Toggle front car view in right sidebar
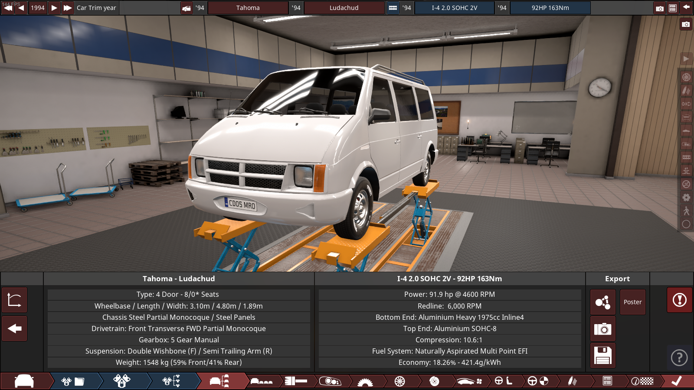 point(686,117)
